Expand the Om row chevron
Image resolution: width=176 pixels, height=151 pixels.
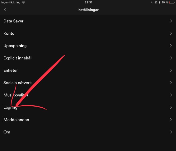coord(171,132)
